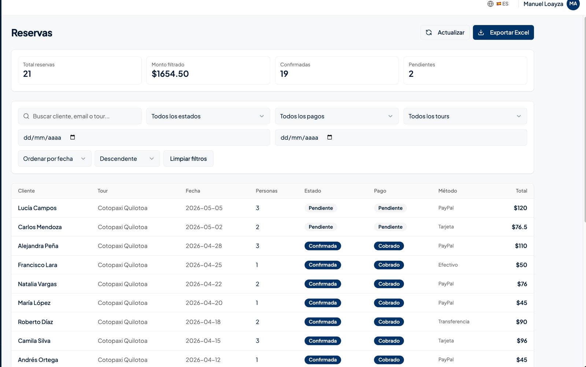
Task: Expand the Todos los estados dropdown
Action: (x=208, y=116)
